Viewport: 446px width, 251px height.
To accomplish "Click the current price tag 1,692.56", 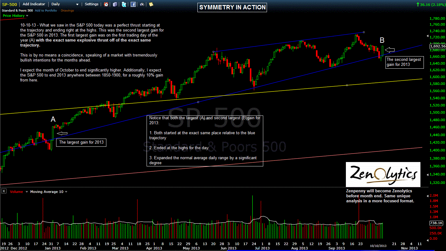I will pyautogui.click(x=438, y=46).
